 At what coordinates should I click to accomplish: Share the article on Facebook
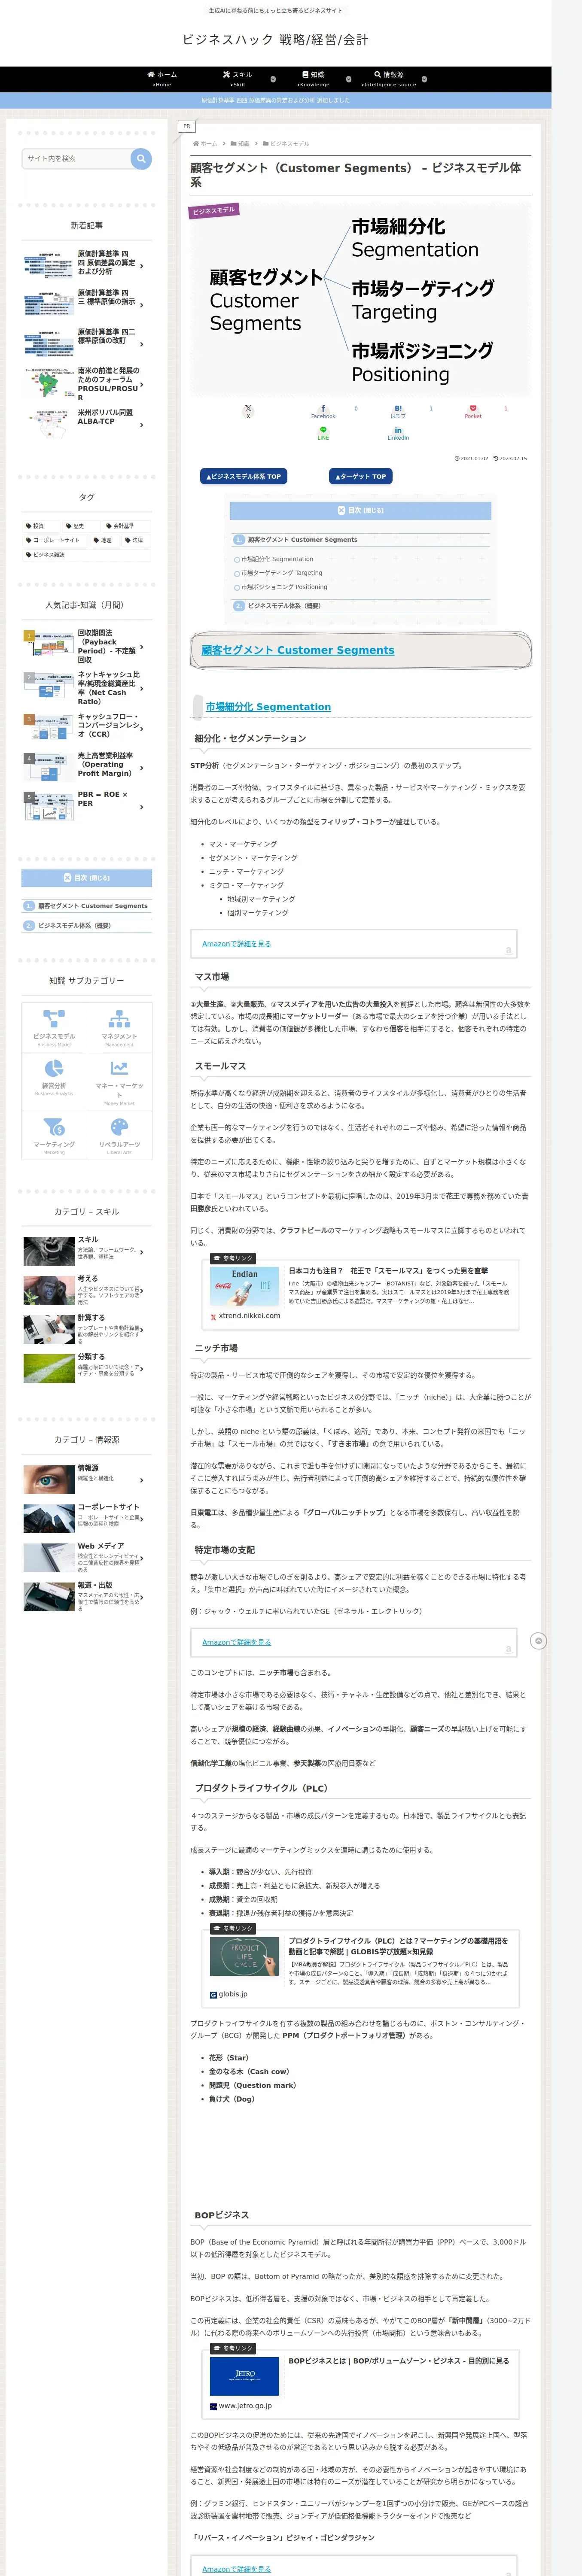coord(322,410)
